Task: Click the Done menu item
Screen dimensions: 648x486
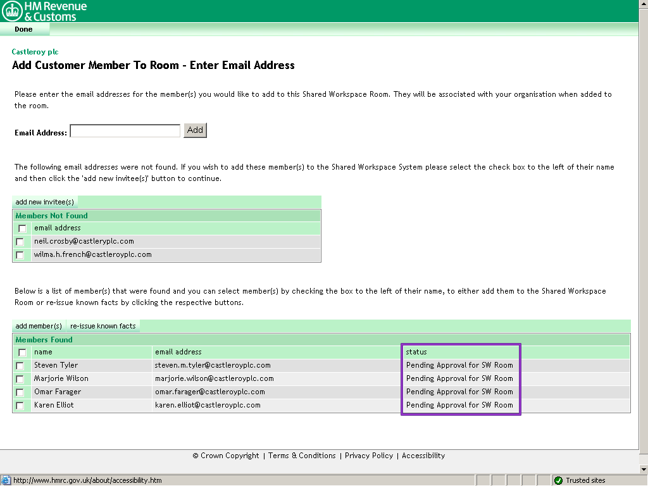Action: (23, 29)
